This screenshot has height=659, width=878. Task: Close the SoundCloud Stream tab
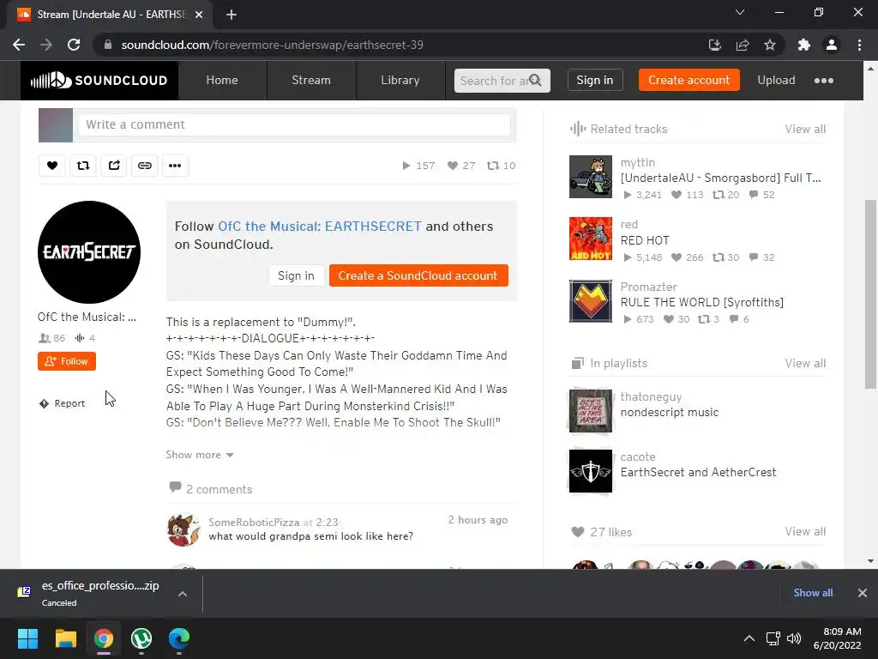click(x=199, y=15)
